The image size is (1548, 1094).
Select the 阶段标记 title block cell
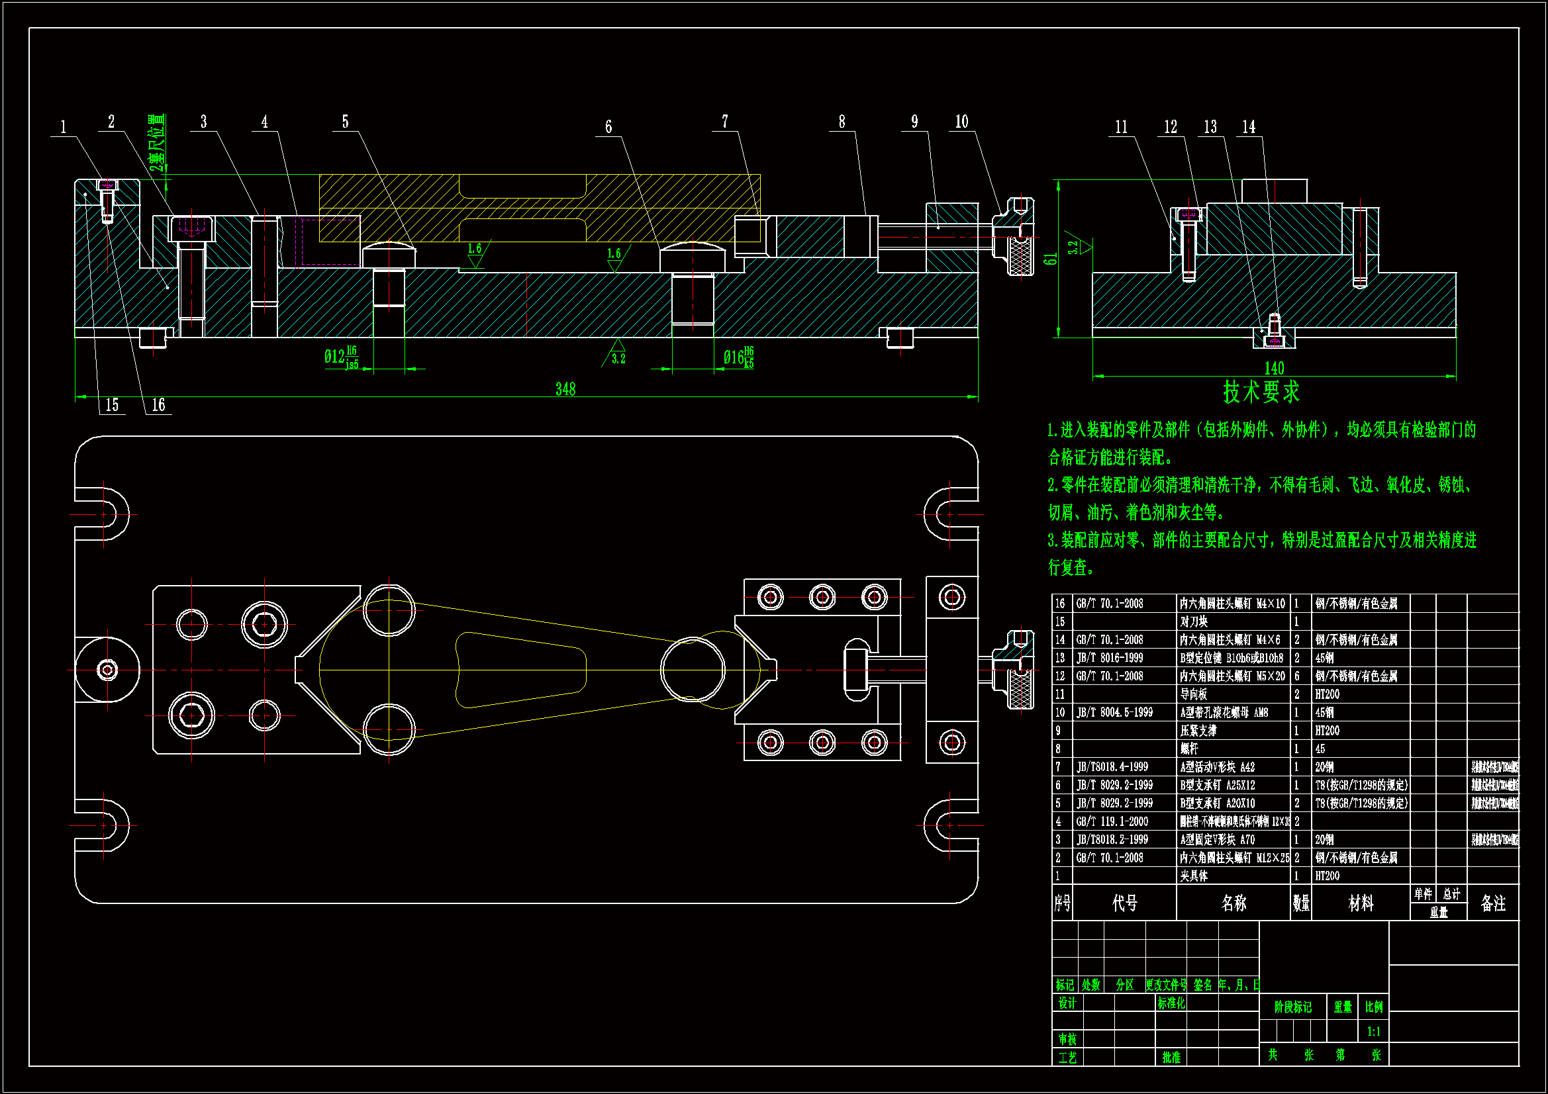click(x=1292, y=1007)
